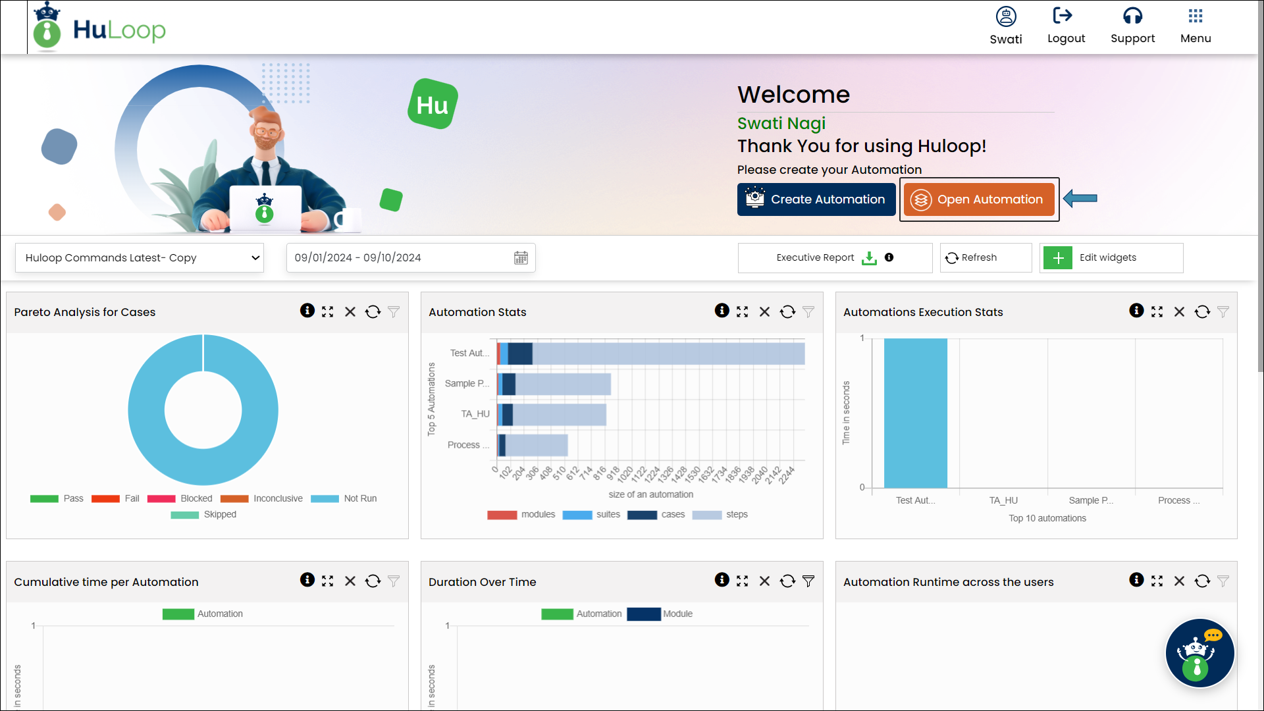This screenshot has width=1264, height=711.
Task: Toggle the Blocked legend in Pareto chart
Action: 180,498
